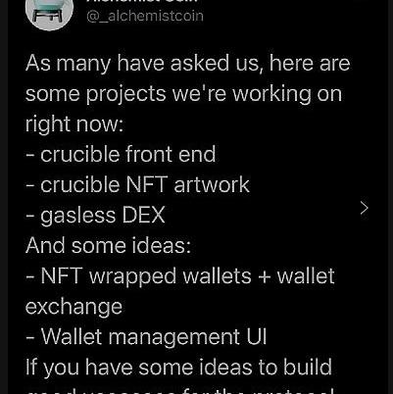This screenshot has height=394, width=393.
Task: Click the word 'artwork' in the tweet
Action: pos(212,185)
